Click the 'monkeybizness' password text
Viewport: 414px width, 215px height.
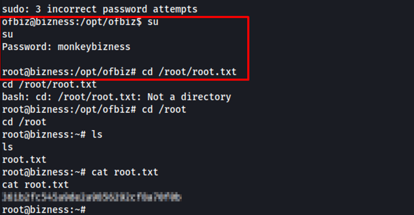coord(94,47)
